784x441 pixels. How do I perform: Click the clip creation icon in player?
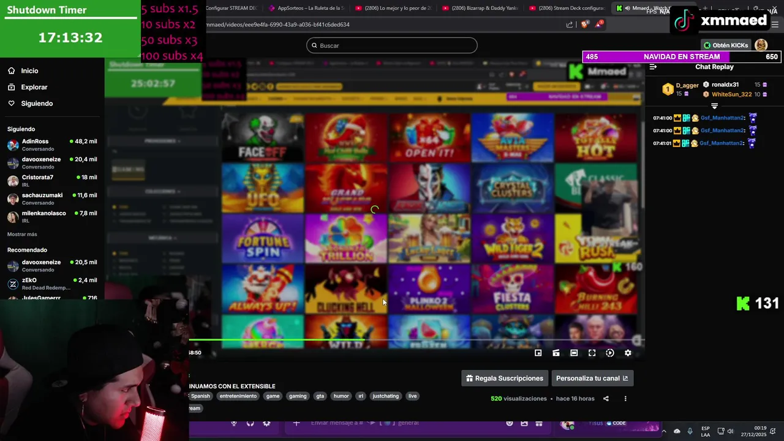point(556,353)
